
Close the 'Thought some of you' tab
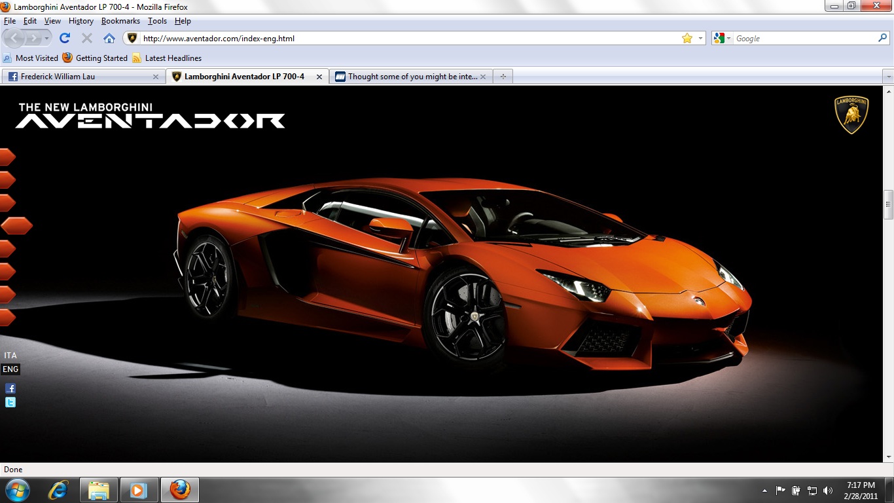483,77
